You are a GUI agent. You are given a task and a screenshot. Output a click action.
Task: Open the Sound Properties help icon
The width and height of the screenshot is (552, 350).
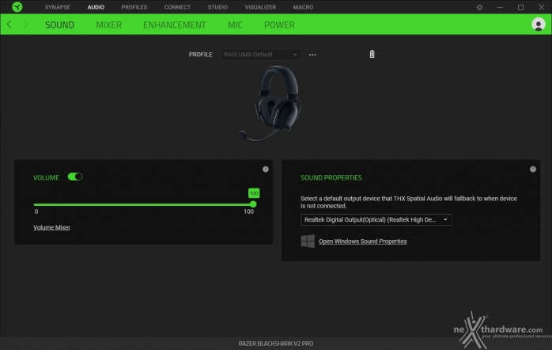[x=533, y=169]
